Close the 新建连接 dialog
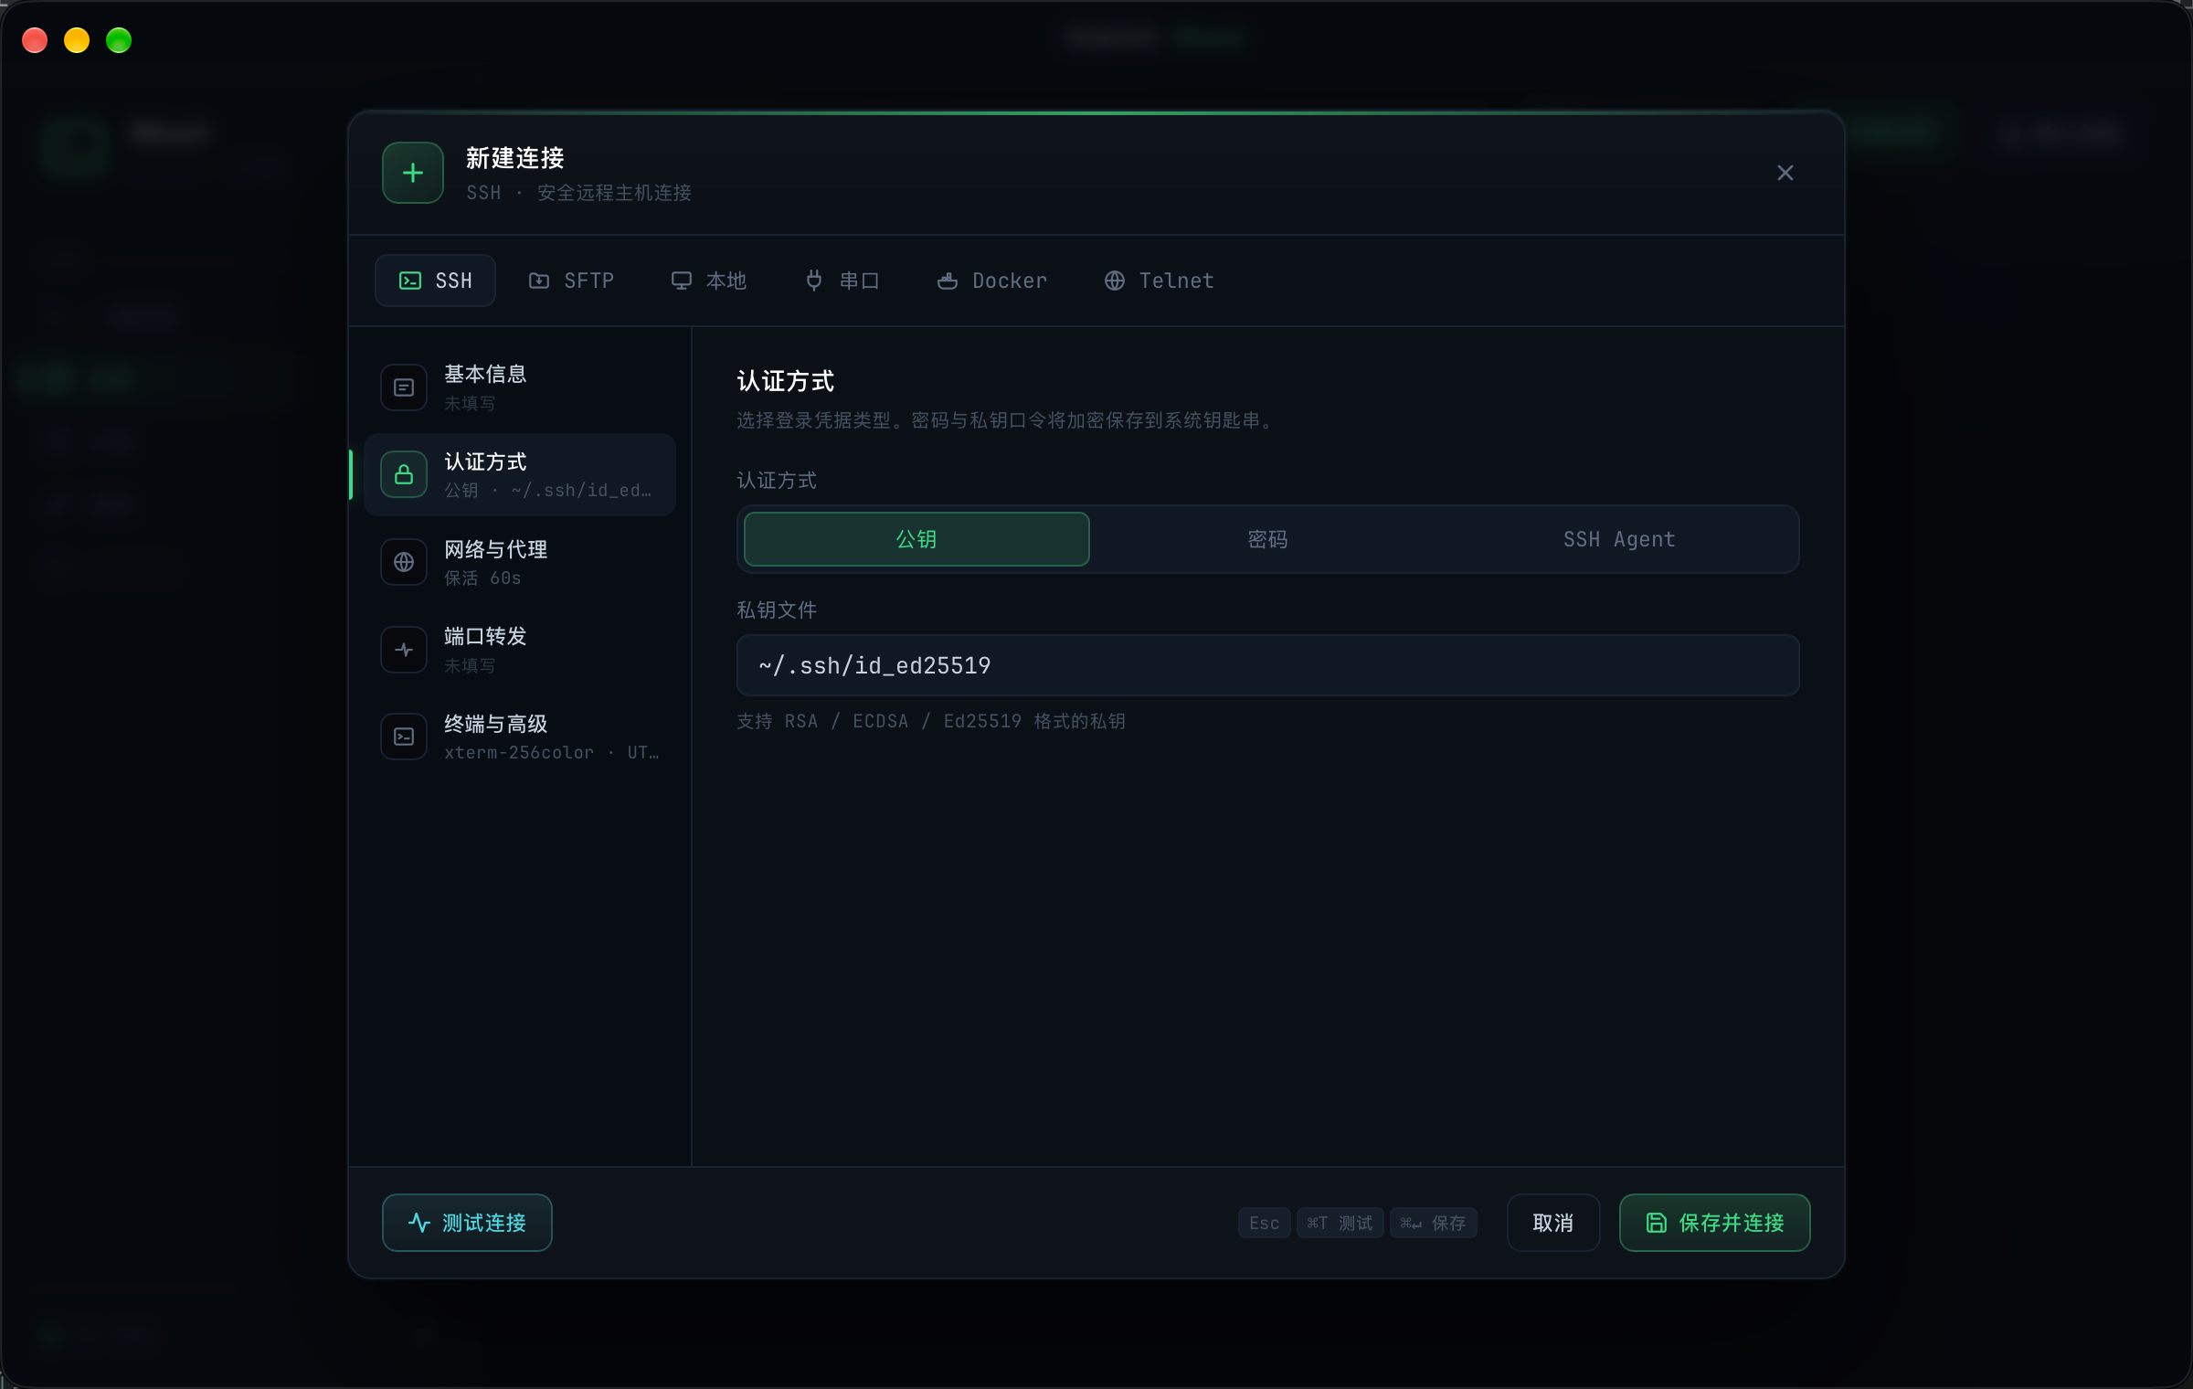 coord(1785,173)
